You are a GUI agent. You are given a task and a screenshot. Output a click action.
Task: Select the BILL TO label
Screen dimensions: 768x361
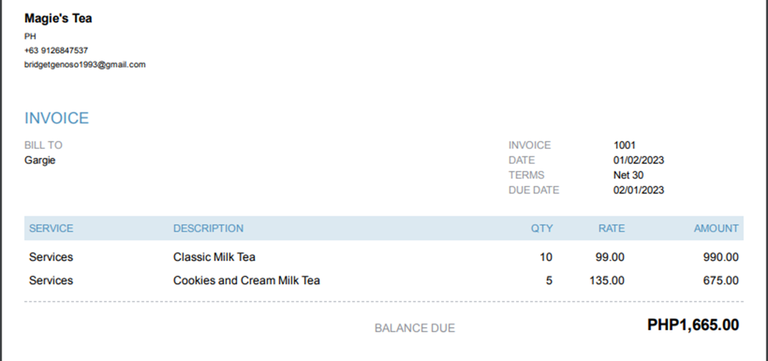(x=43, y=146)
